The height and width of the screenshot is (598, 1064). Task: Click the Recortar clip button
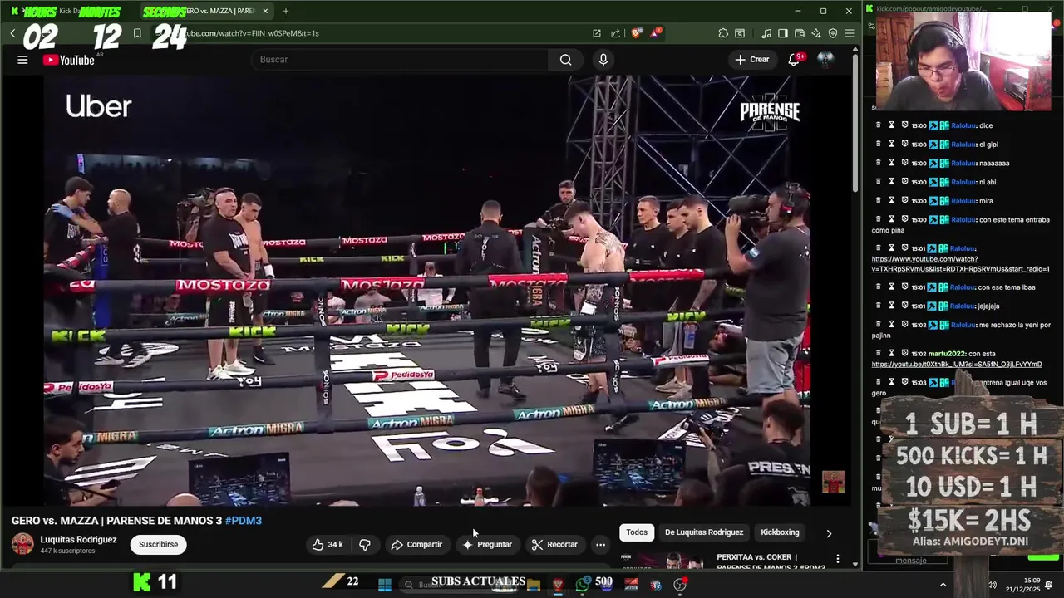[x=554, y=545]
